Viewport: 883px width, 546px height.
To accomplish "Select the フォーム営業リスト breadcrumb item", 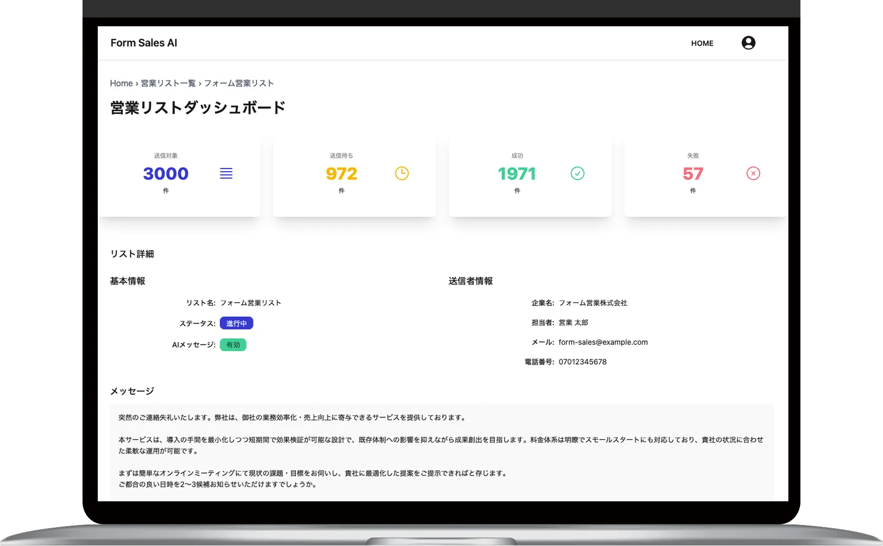I will [239, 84].
